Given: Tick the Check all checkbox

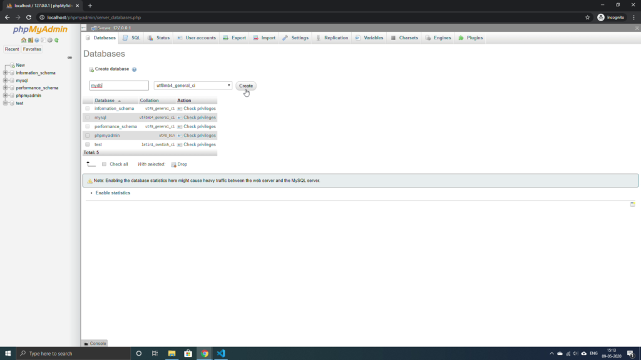Looking at the screenshot, I should (105, 164).
